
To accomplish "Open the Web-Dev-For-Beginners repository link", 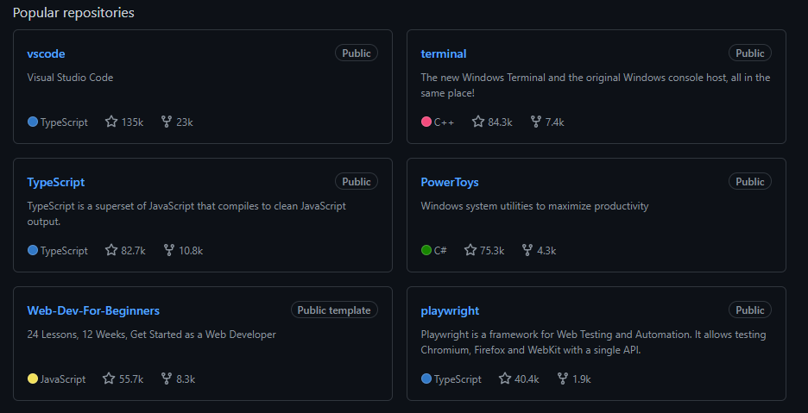I will point(93,310).
